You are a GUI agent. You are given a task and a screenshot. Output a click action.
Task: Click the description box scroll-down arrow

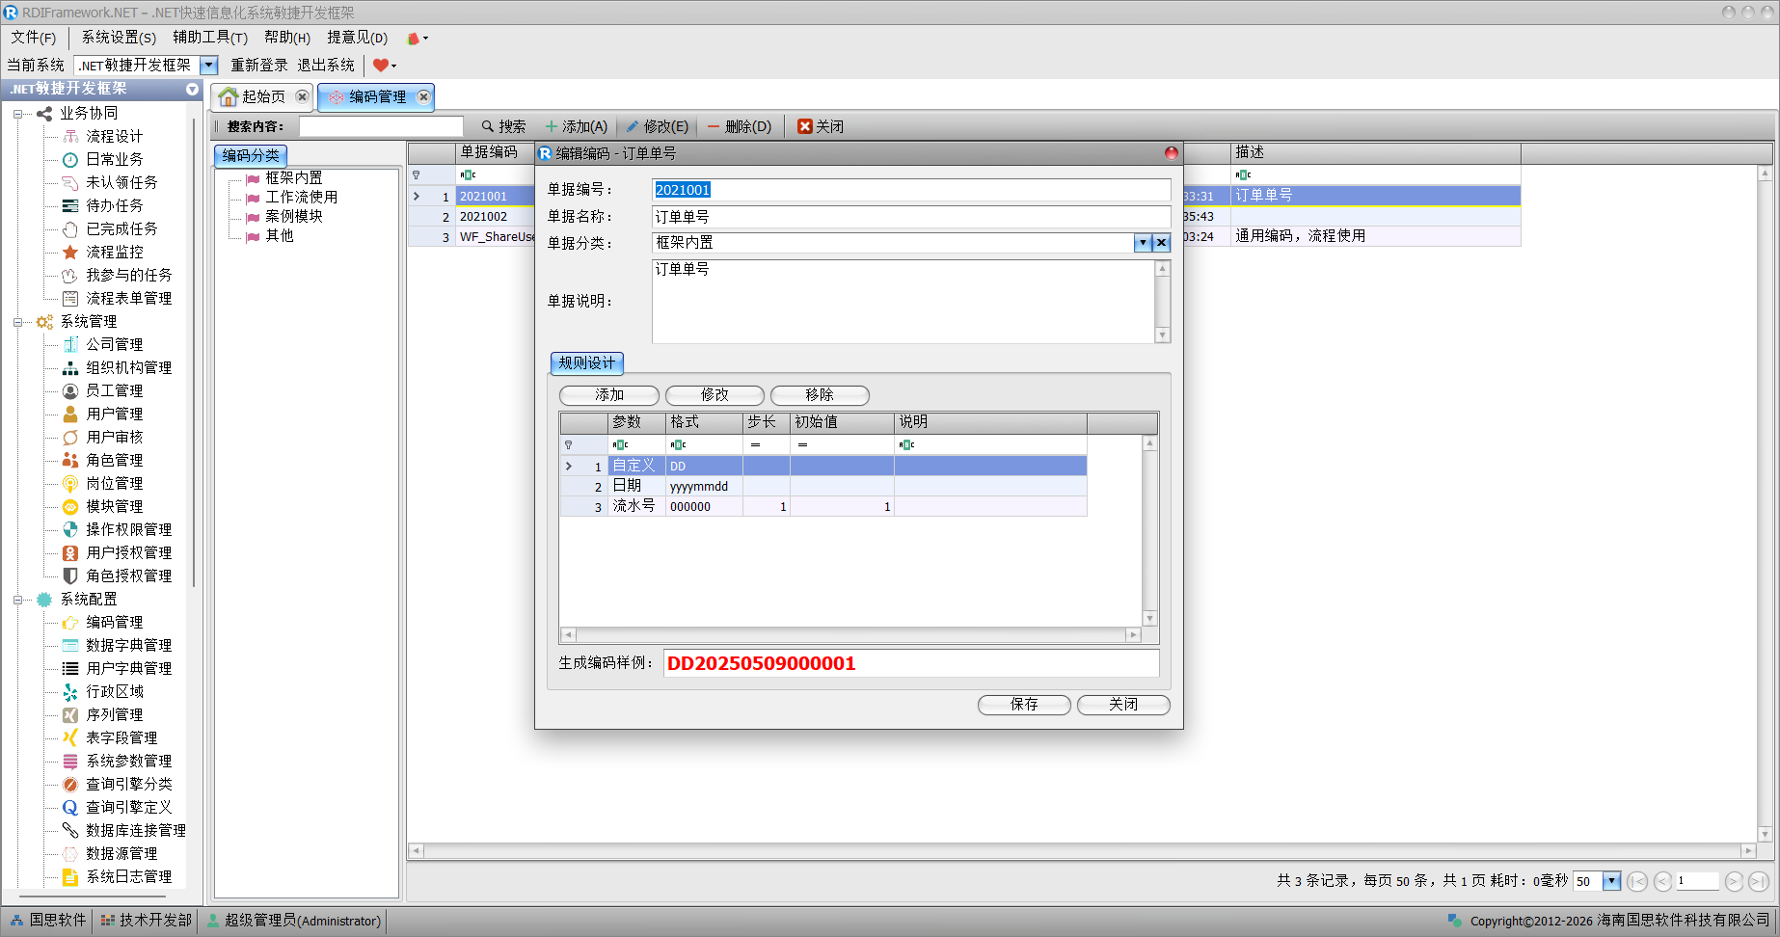tap(1163, 335)
